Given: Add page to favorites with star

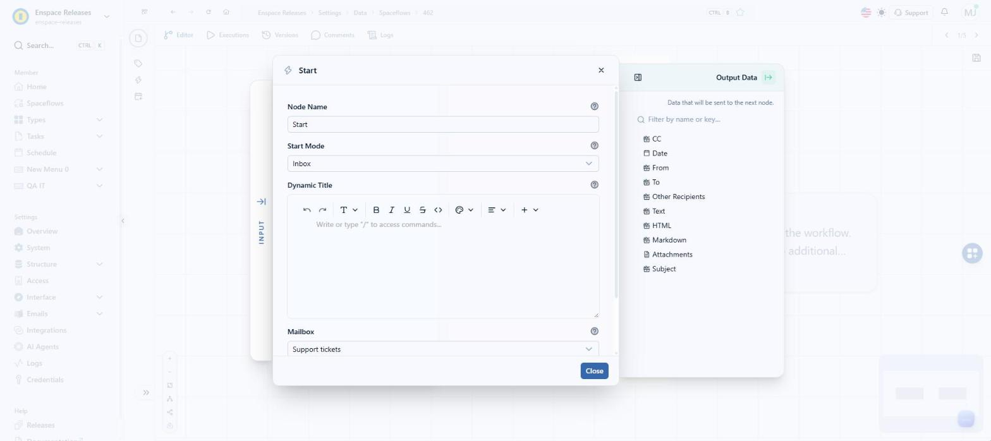Looking at the screenshot, I should pos(740,12).
